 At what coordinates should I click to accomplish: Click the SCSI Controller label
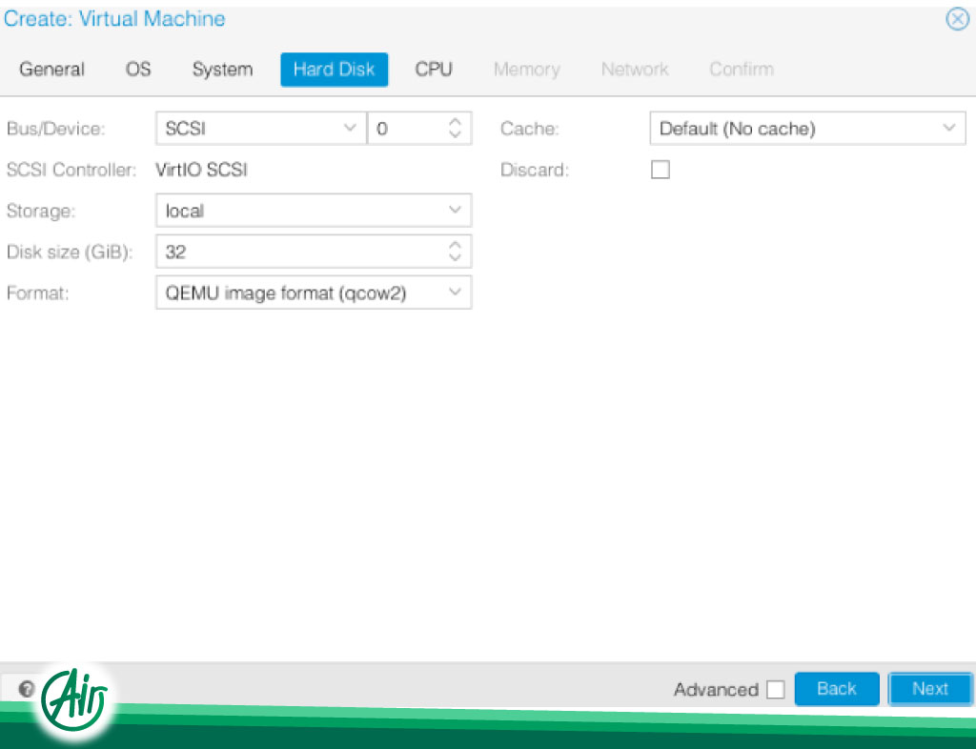[x=71, y=170]
